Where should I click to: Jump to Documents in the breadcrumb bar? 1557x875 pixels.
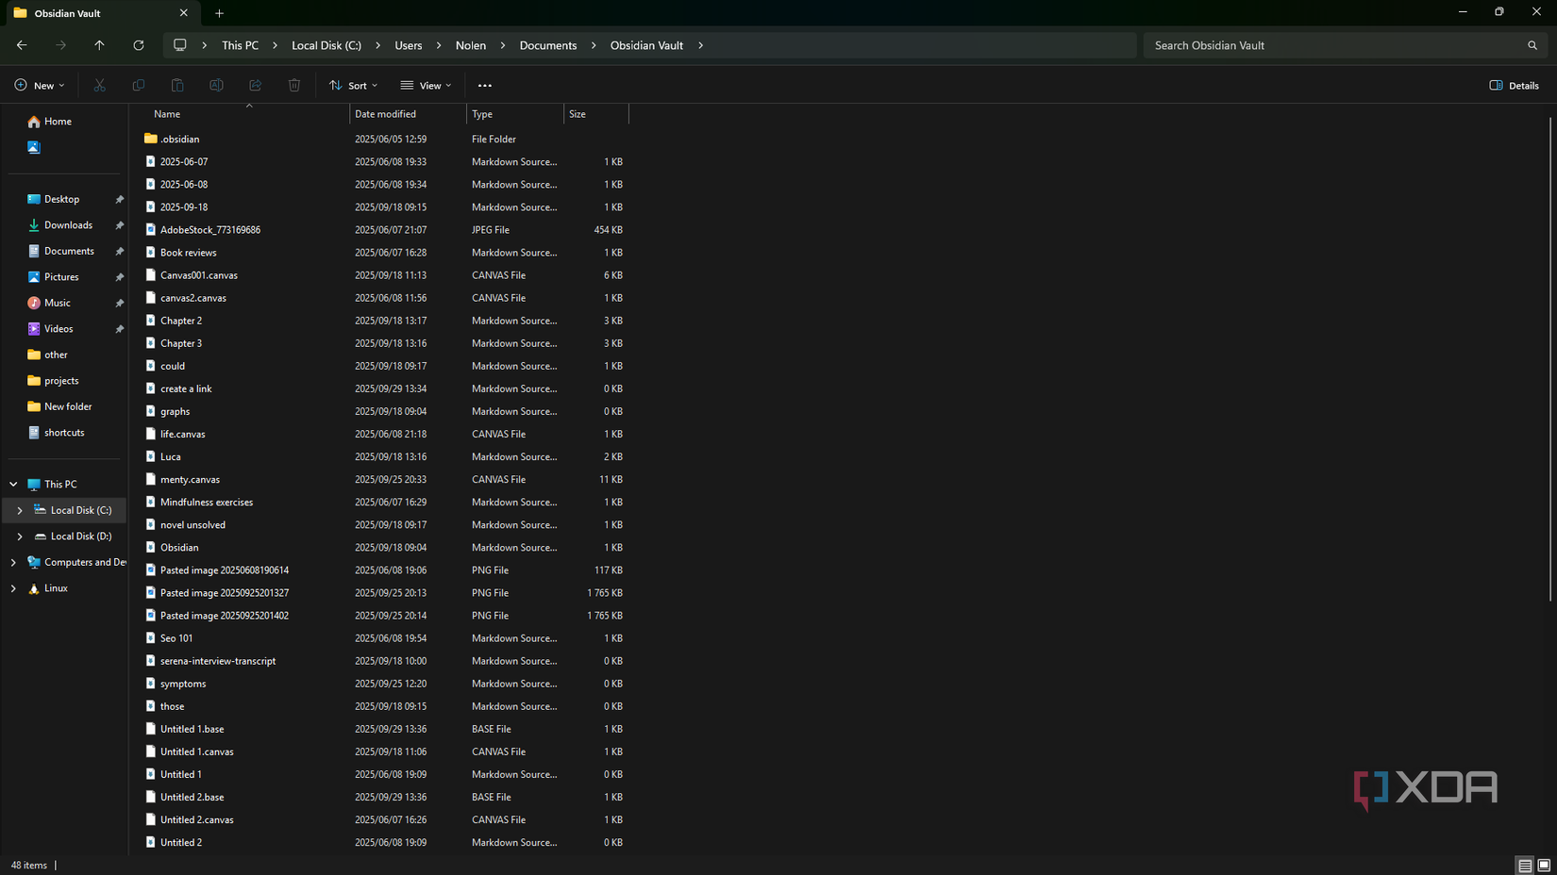tap(547, 44)
